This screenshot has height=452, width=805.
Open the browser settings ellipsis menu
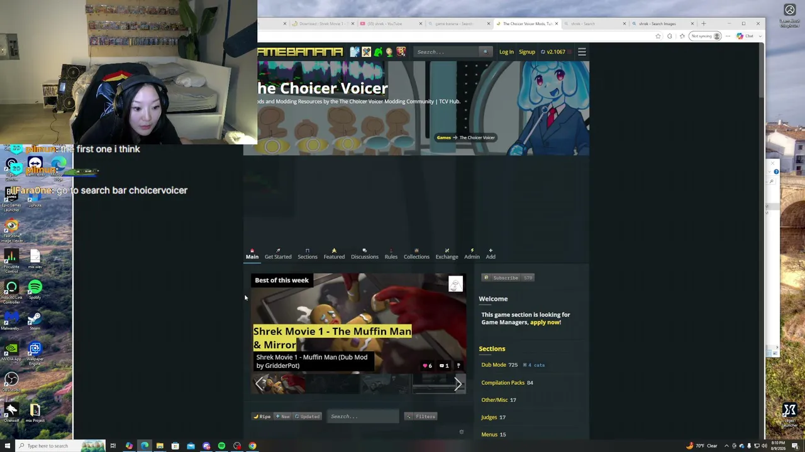(728, 36)
